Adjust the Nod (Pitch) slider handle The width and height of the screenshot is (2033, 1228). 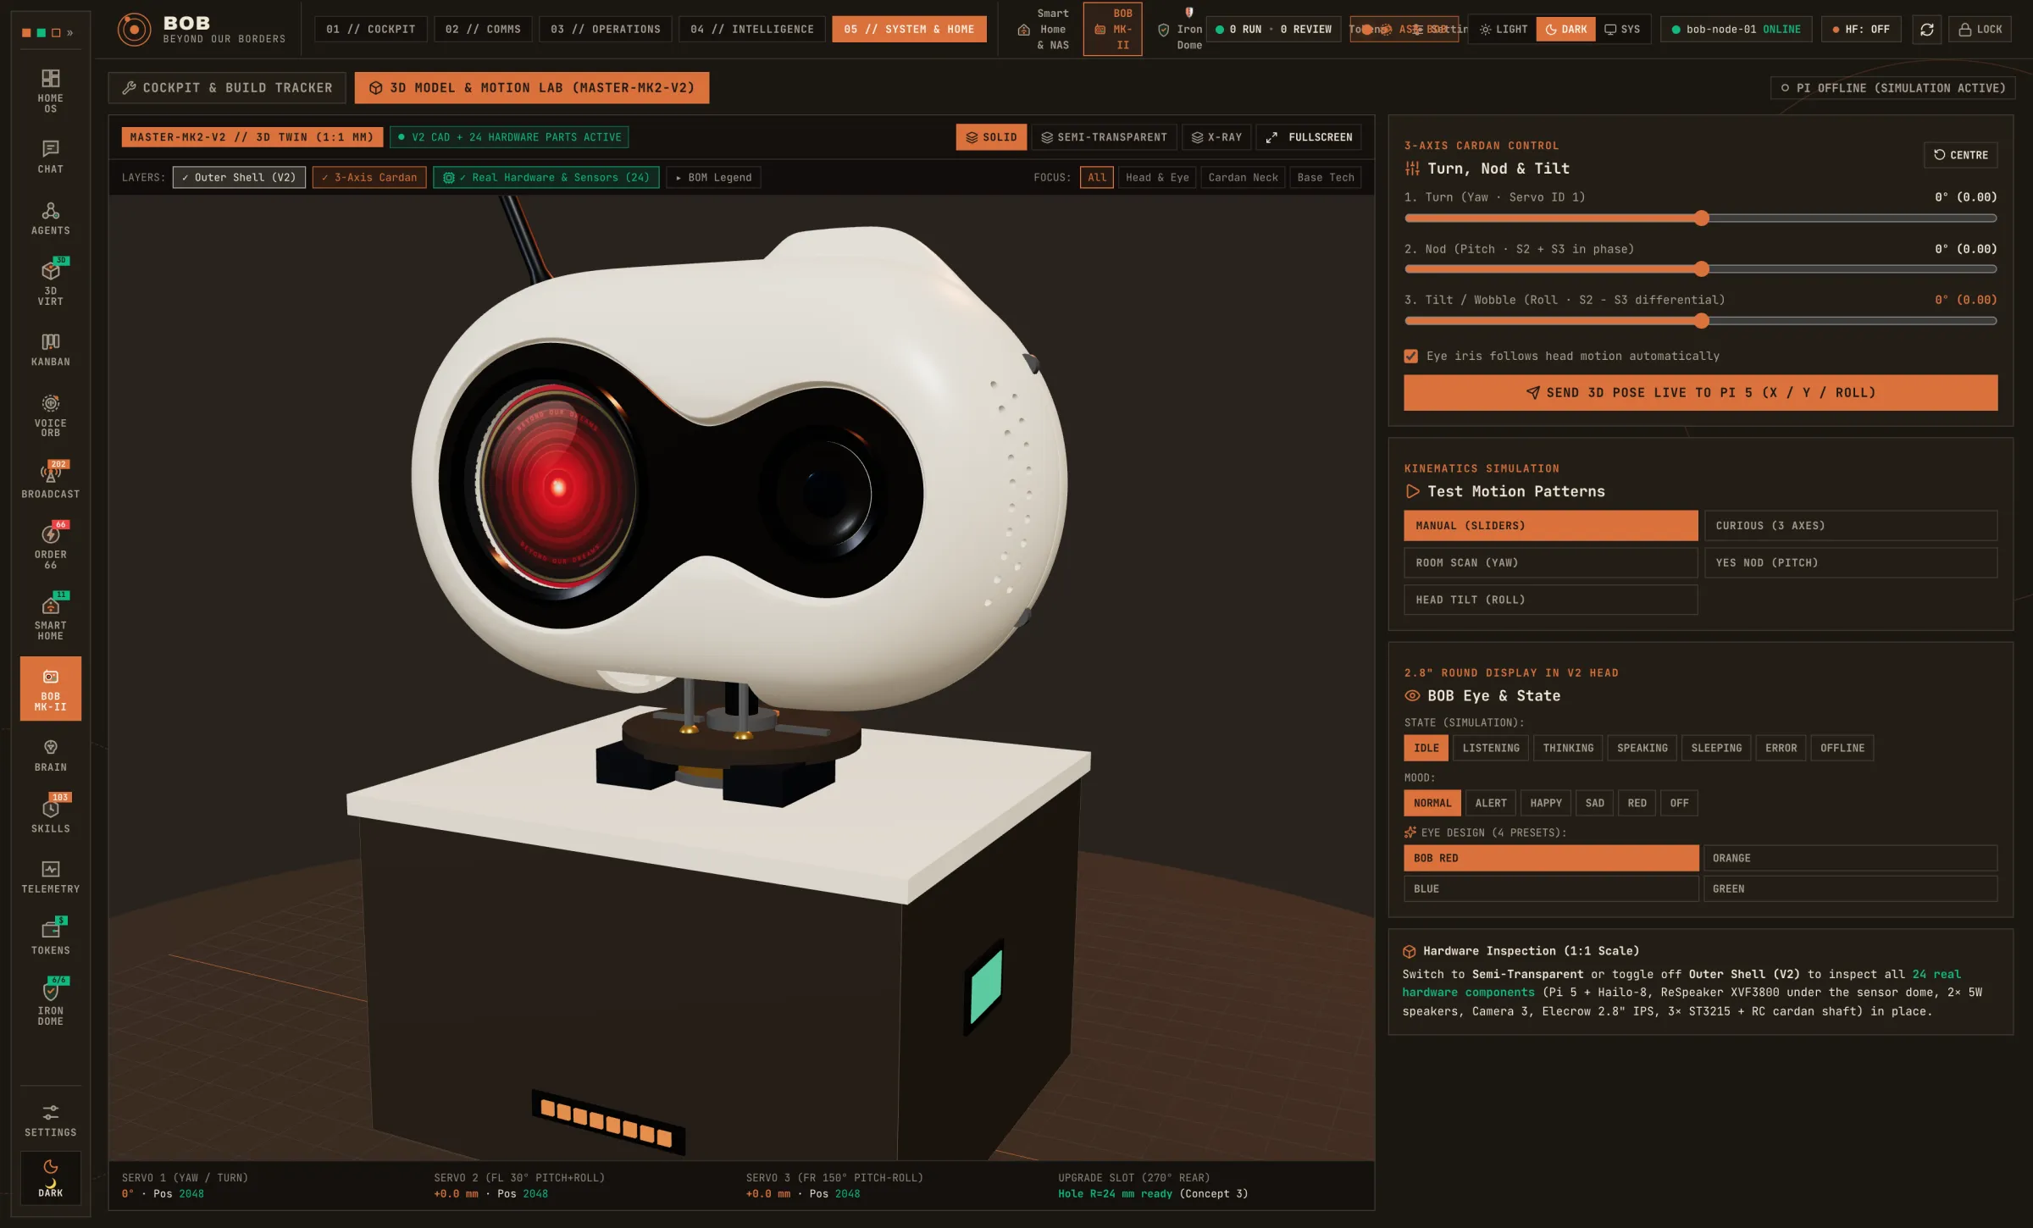(1702, 269)
